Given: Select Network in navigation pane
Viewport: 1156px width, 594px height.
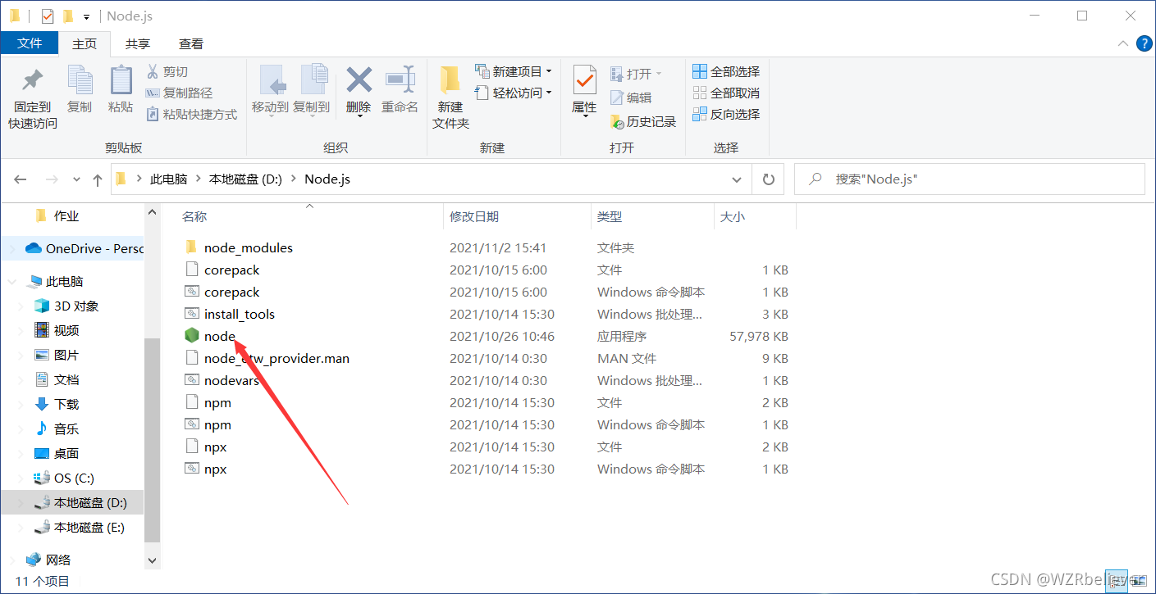Looking at the screenshot, I should (48, 560).
